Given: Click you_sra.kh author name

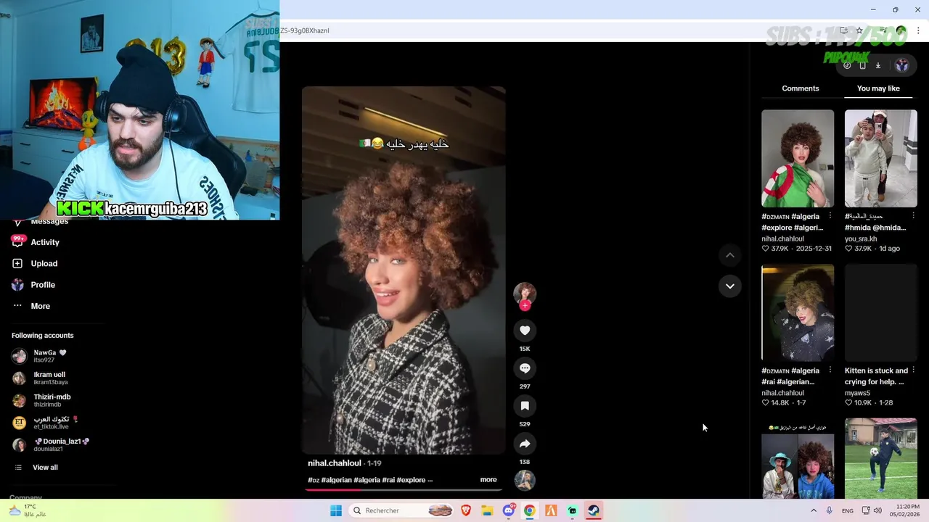Looking at the screenshot, I should coord(861,239).
